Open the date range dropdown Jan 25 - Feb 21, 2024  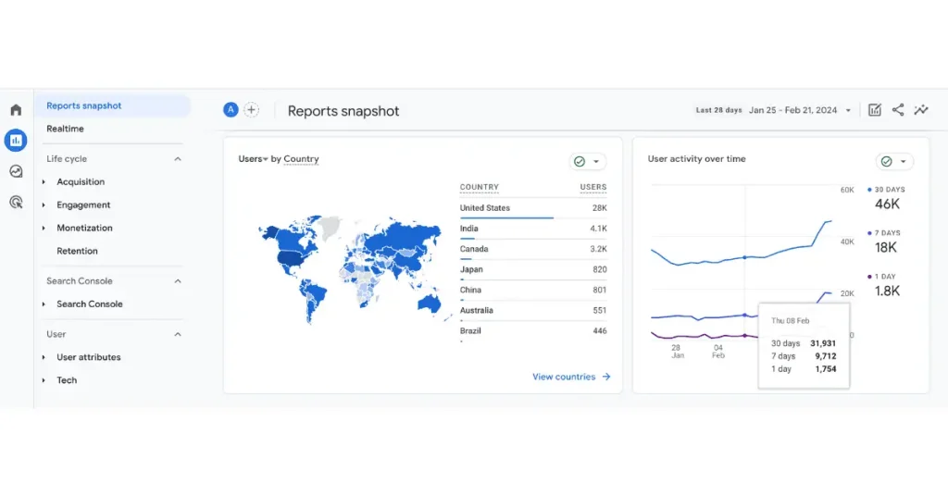point(800,110)
